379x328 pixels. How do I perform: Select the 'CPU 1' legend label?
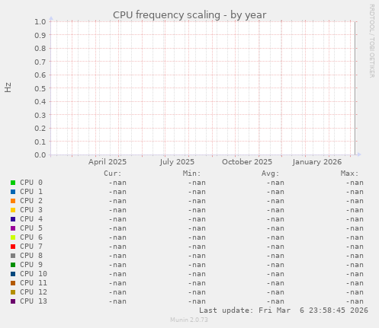pos(31,192)
